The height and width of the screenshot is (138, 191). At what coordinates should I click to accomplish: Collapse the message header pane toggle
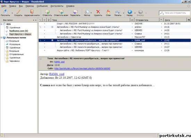41,59
